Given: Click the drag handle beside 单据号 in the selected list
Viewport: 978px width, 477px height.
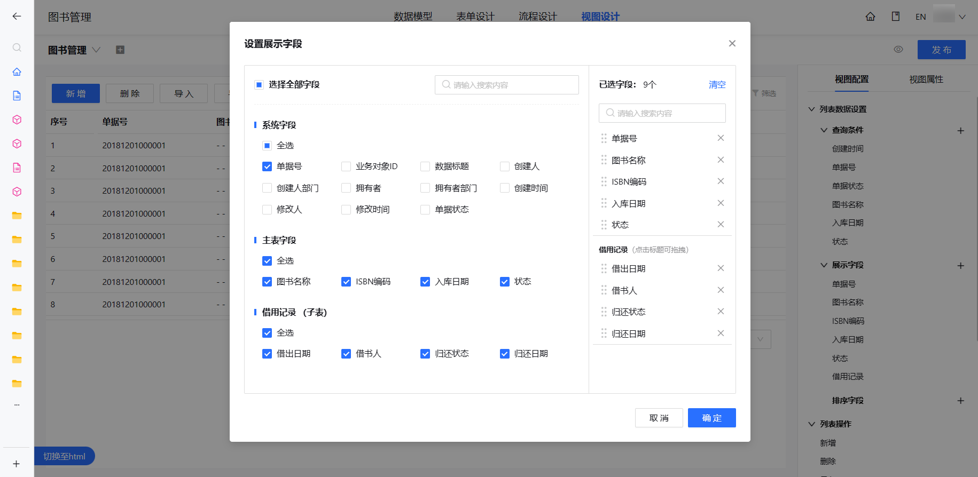Looking at the screenshot, I should coord(604,138).
